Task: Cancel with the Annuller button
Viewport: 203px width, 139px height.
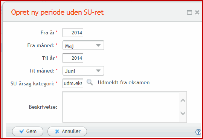Action: [67, 131]
